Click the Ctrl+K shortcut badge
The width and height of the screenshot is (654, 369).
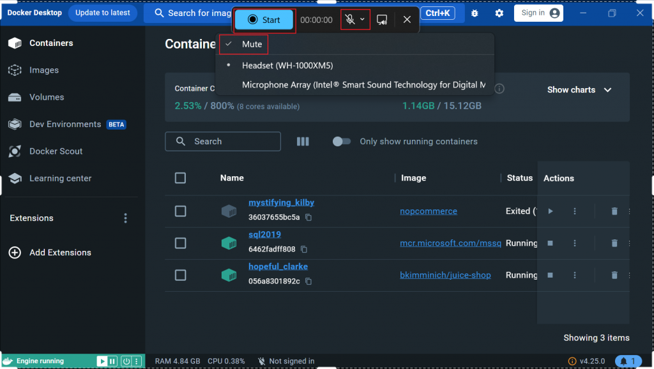click(437, 13)
